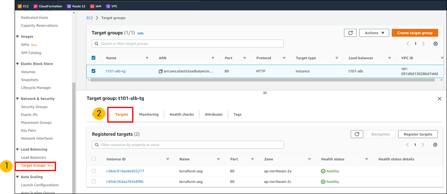Go to previous page of registered targets
Screen dimensions: 447x194
pos(408,145)
